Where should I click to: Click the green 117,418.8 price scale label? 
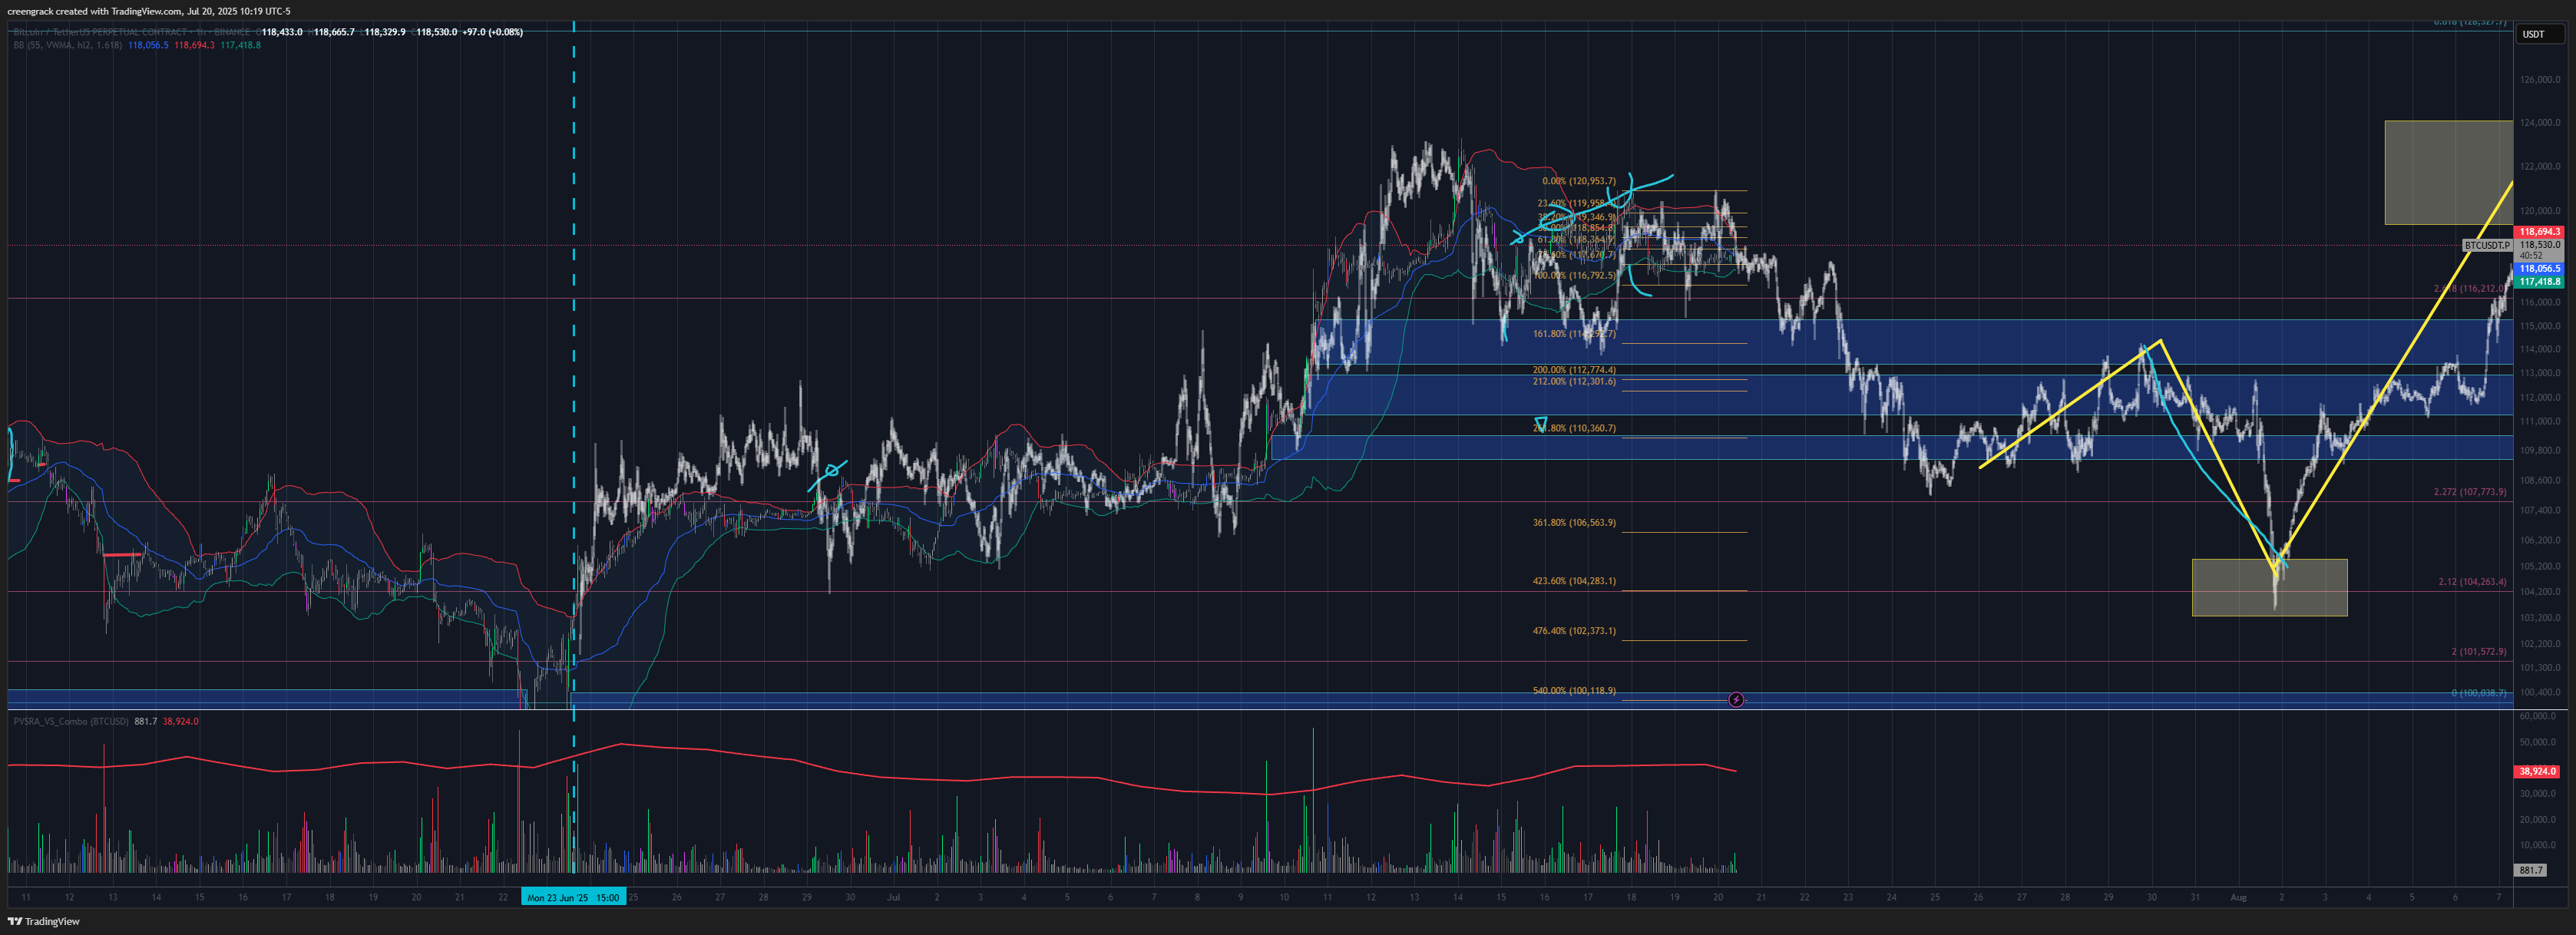click(2539, 282)
